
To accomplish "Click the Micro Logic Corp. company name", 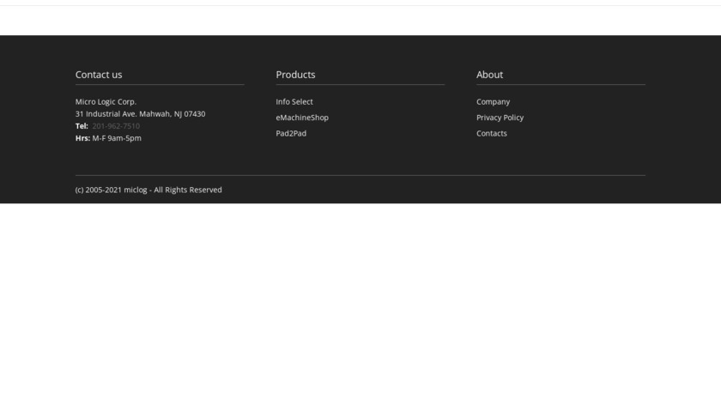I will point(106,102).
